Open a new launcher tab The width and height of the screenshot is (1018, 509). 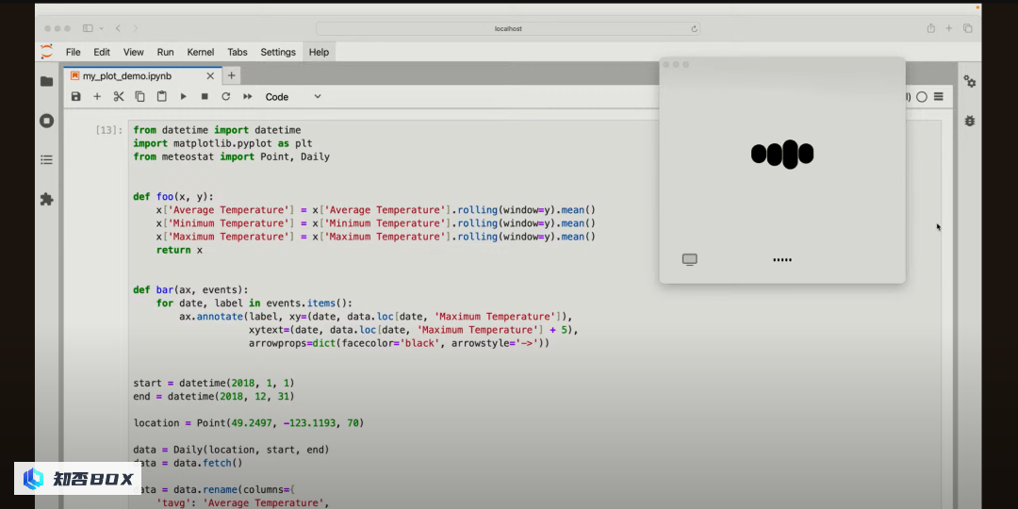coord(231,76)
